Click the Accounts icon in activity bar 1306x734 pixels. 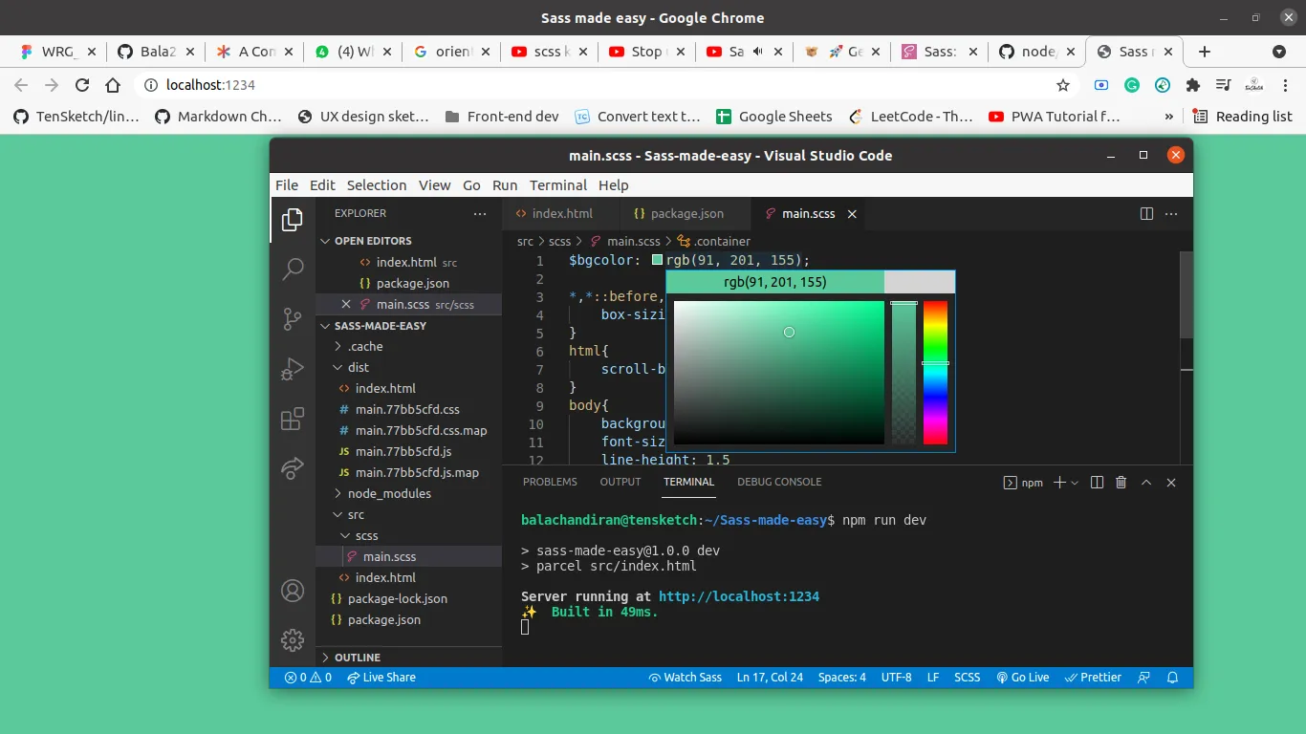pyautogui.click(x=293, y=590)
